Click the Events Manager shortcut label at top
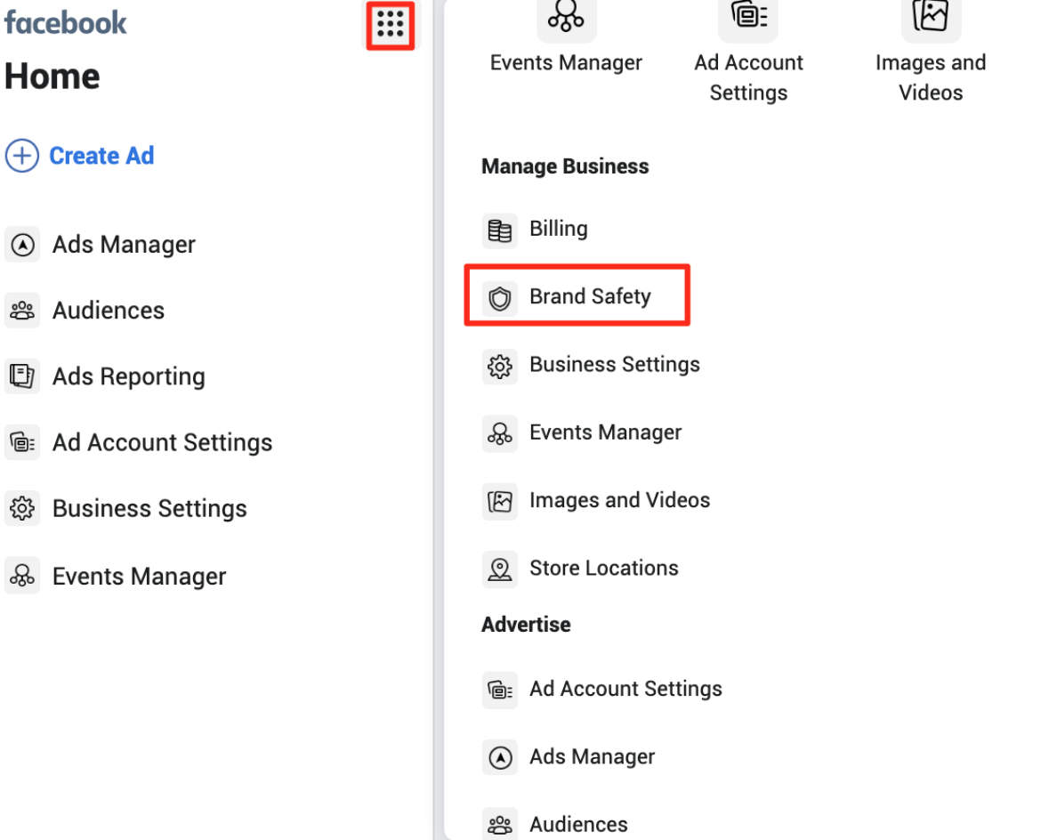This screenshot has width=1041, height=840. pos(566,62)
